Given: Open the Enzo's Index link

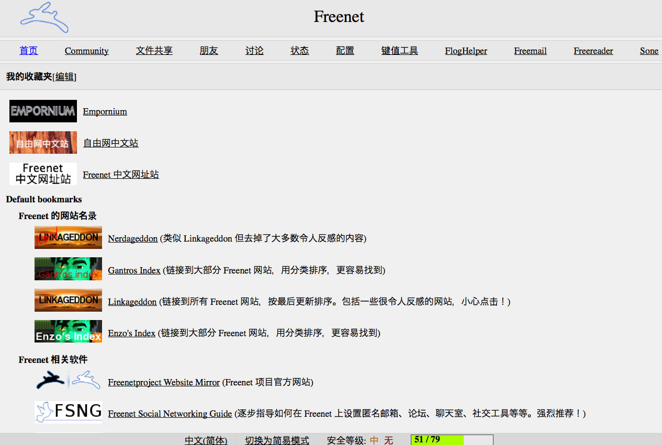Looking at the screenshot, I should (132, 333).
